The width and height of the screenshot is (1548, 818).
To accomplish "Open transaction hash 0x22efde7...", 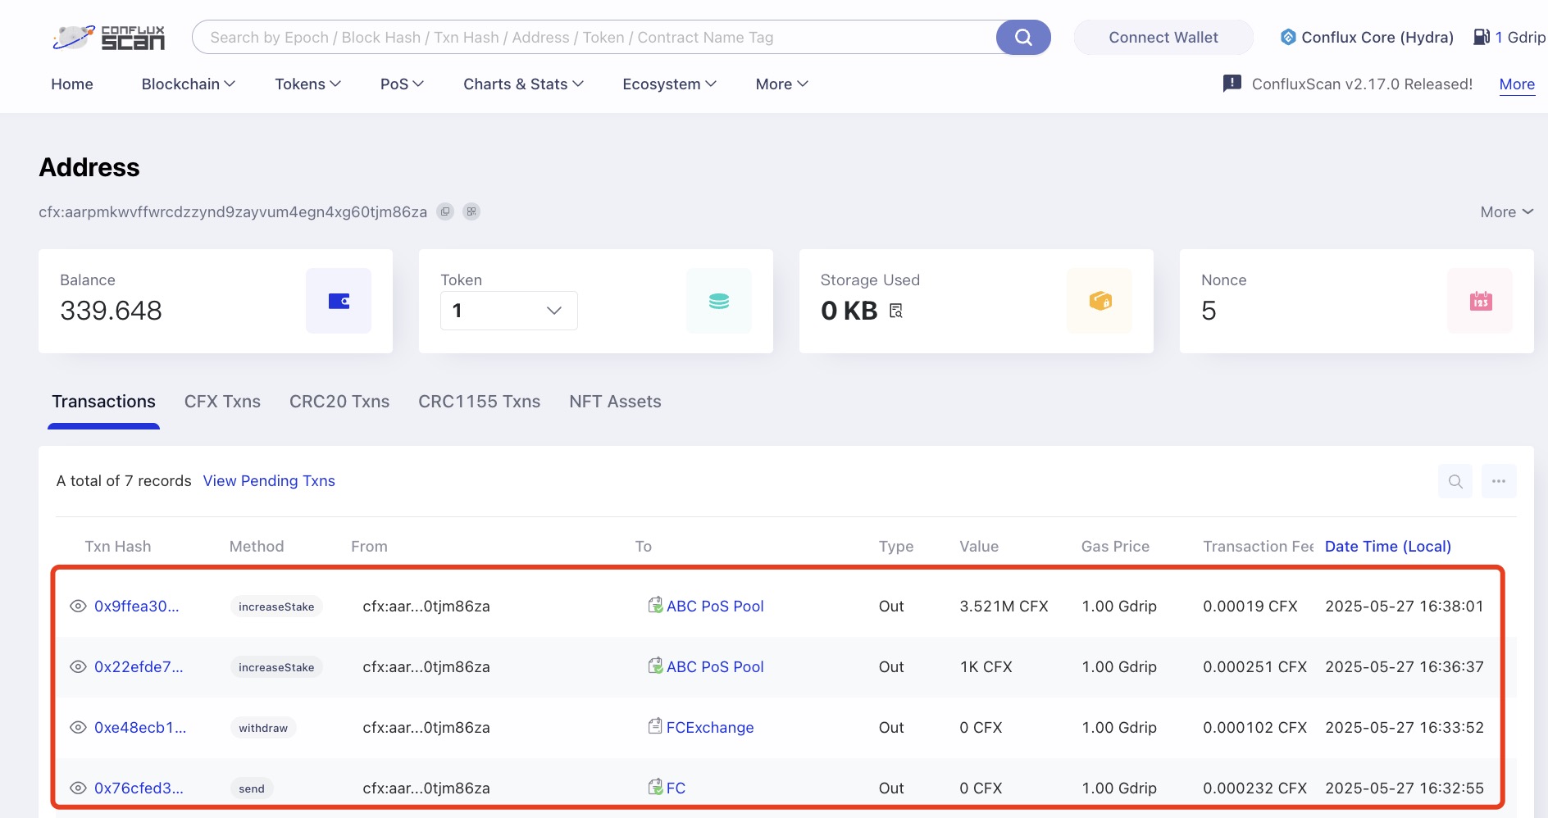I will [x=139, y=666].
